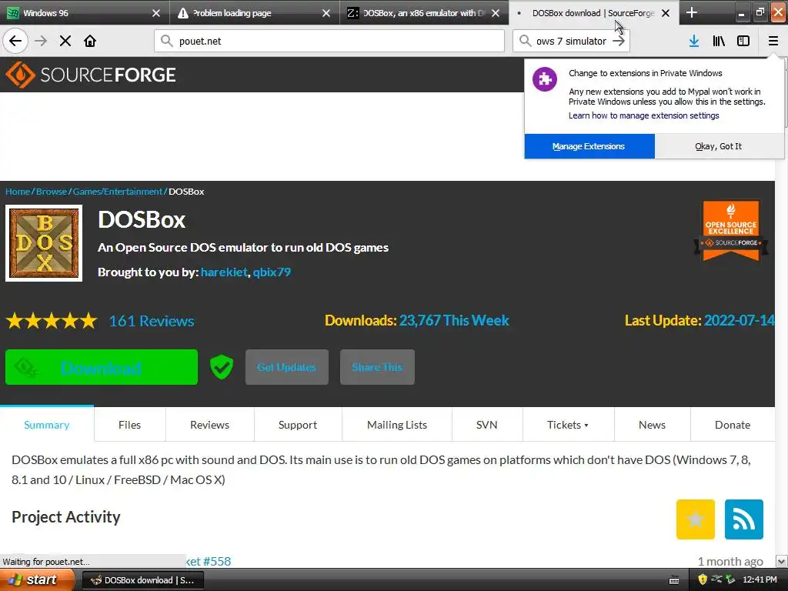
Task: Switch to the Windows 96 tab
Action: pos(85,13)
